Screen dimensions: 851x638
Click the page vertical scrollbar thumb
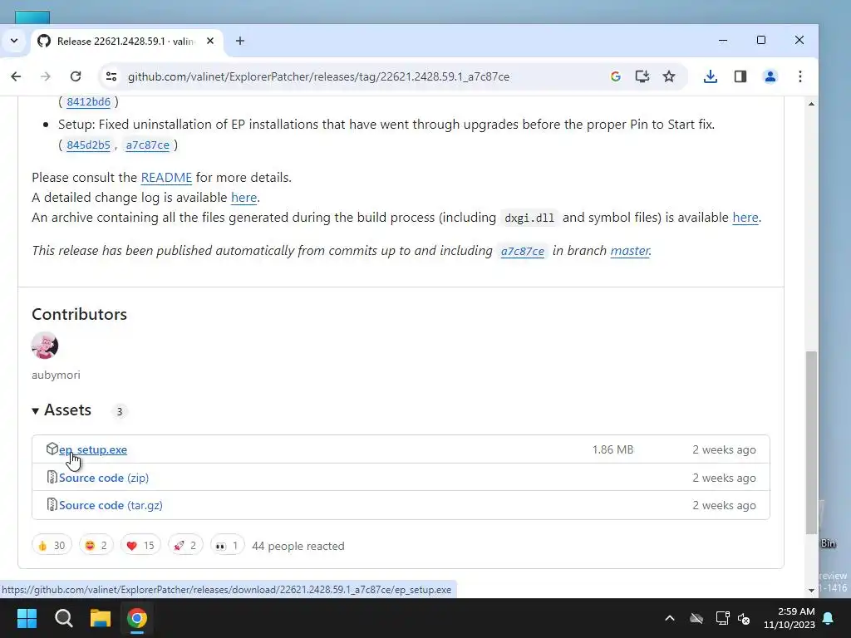811,442
